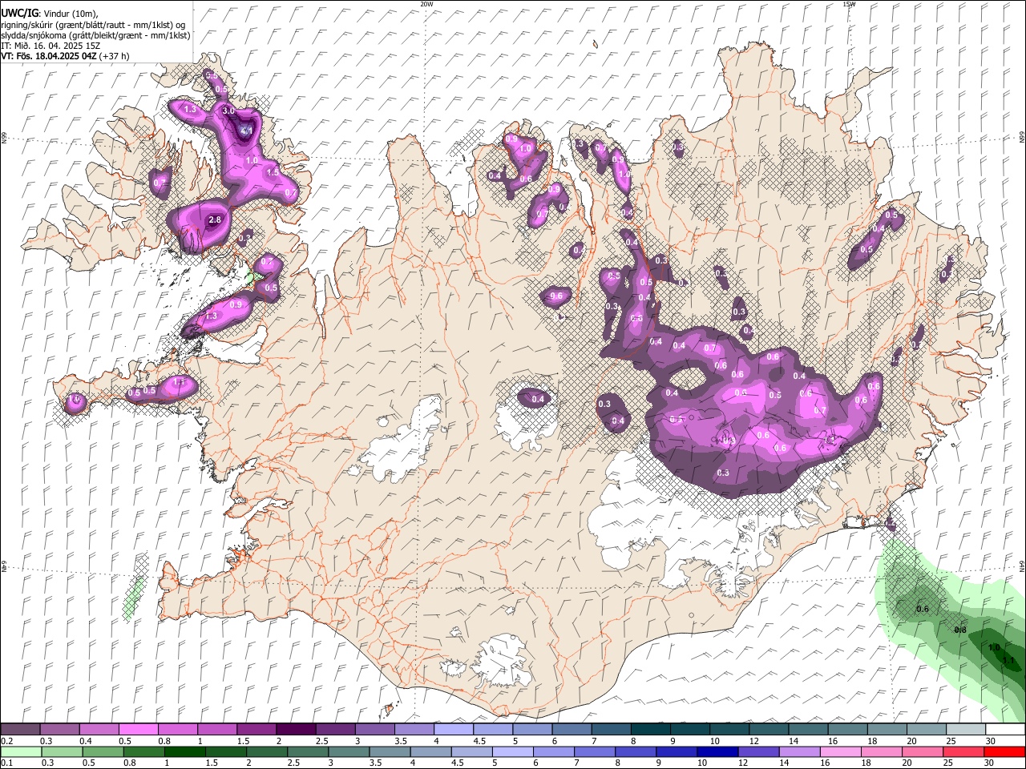Click the 9.6 value label on the map

(556, 296)
